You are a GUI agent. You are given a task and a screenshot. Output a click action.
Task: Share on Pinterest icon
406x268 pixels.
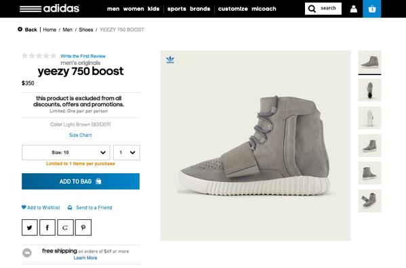pos(83,227)
